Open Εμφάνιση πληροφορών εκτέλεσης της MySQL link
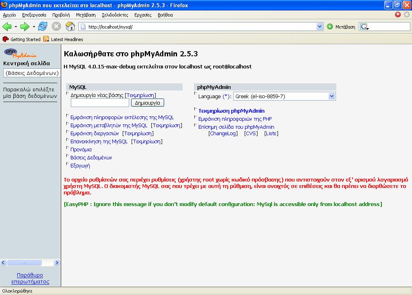This screenshot has height=295, width=412. (122, 118)
